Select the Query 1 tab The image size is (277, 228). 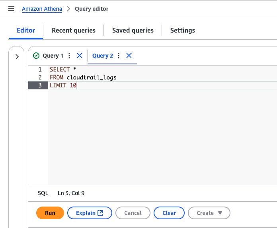point(53,56)
